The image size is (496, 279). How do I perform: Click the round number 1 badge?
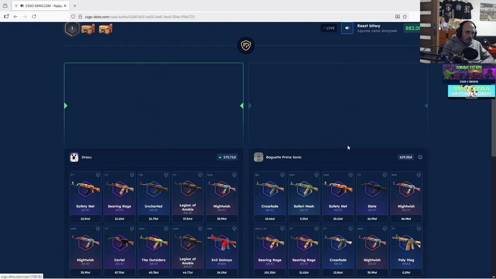point(72,28)
